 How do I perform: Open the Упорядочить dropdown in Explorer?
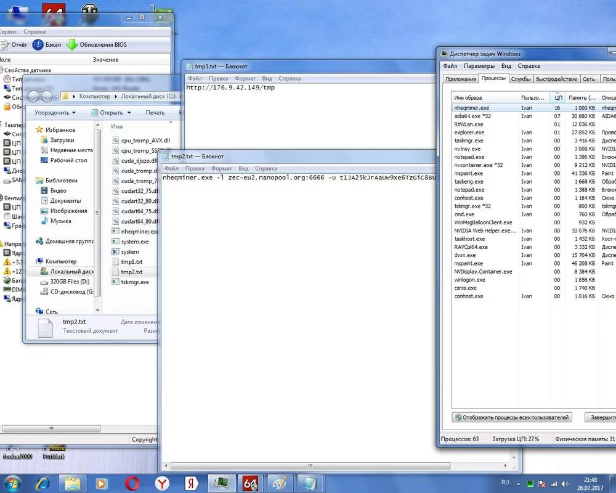[x=55, y=113]
